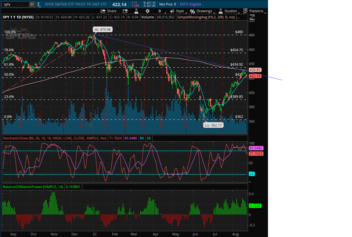The image size is (352, 237).
Task: Click the candlestick Style icon
Action: (x=172, y=11)
